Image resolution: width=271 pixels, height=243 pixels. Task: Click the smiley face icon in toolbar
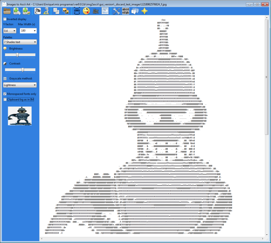86,11
